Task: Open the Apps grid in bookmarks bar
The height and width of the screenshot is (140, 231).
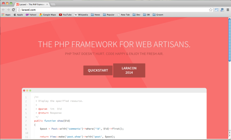Action: (x=6, y=15)
